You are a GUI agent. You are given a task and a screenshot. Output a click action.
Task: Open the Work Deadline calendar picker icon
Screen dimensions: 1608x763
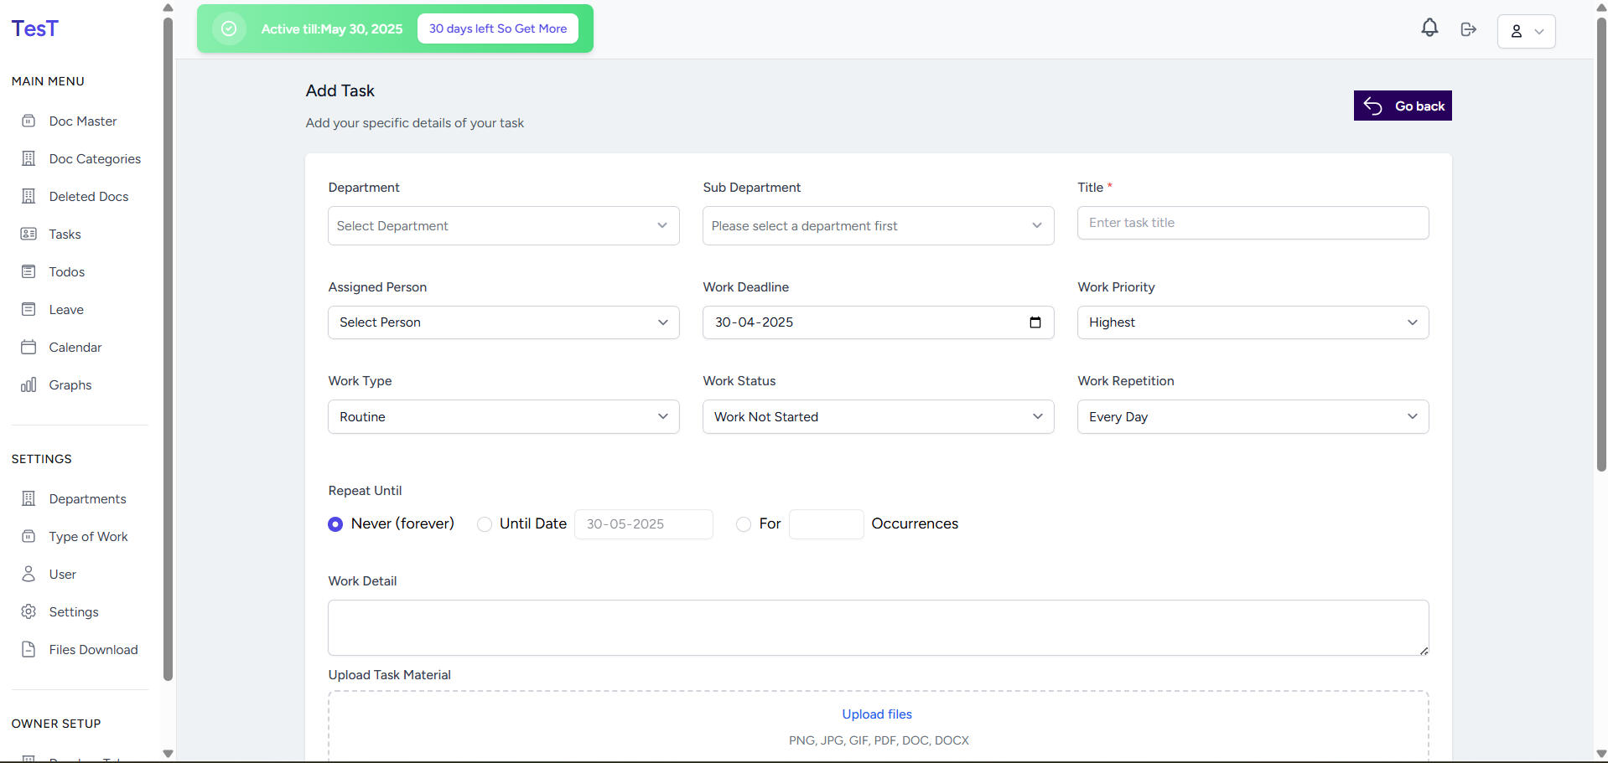(x=1035, y=322)
